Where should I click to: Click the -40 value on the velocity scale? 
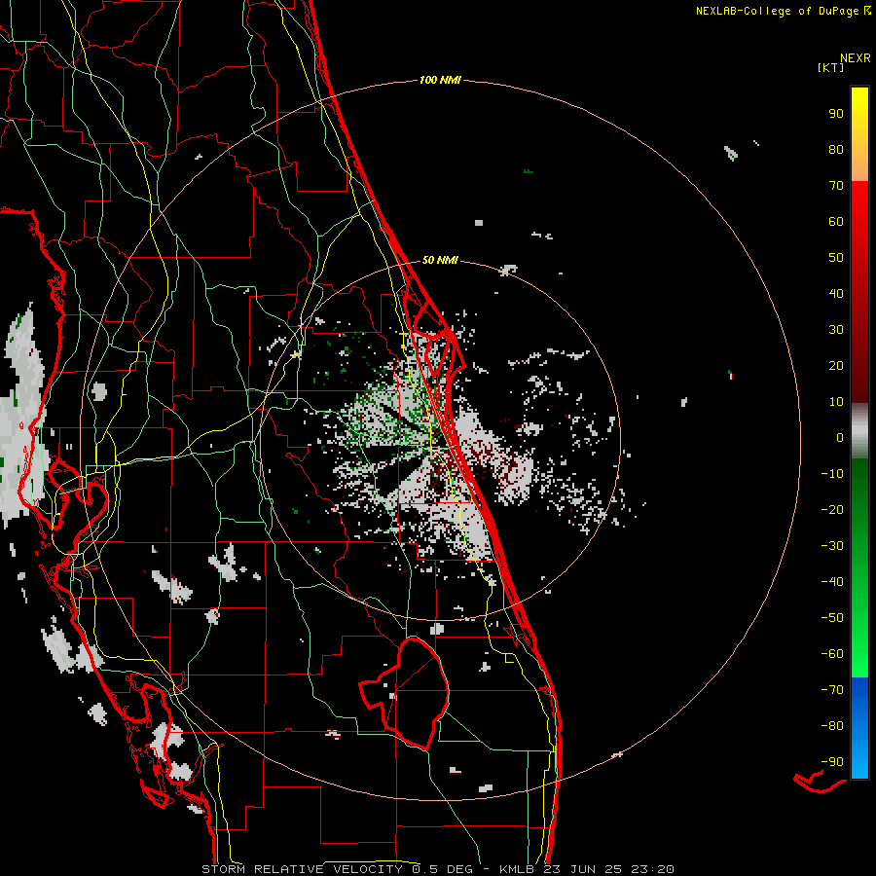point(832,582)
